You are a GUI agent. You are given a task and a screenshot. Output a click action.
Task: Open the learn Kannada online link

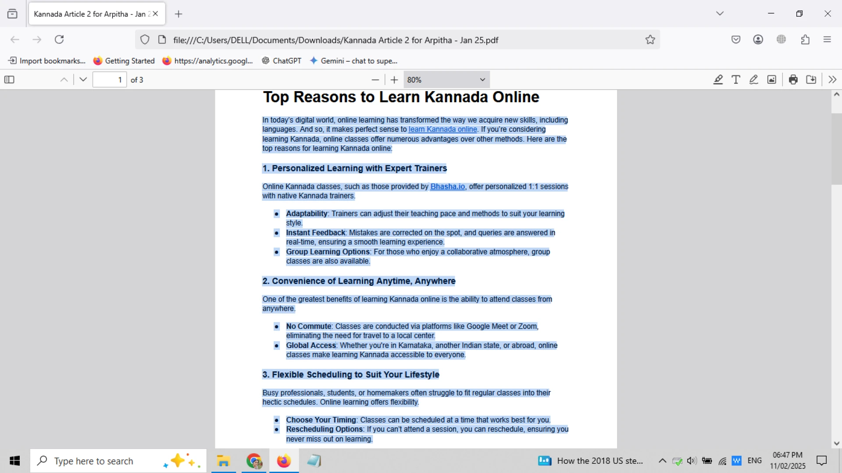(x=442, y=129)
